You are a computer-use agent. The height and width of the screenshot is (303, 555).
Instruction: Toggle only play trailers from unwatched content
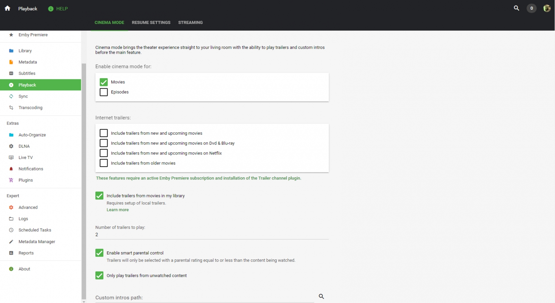point(99,276)
